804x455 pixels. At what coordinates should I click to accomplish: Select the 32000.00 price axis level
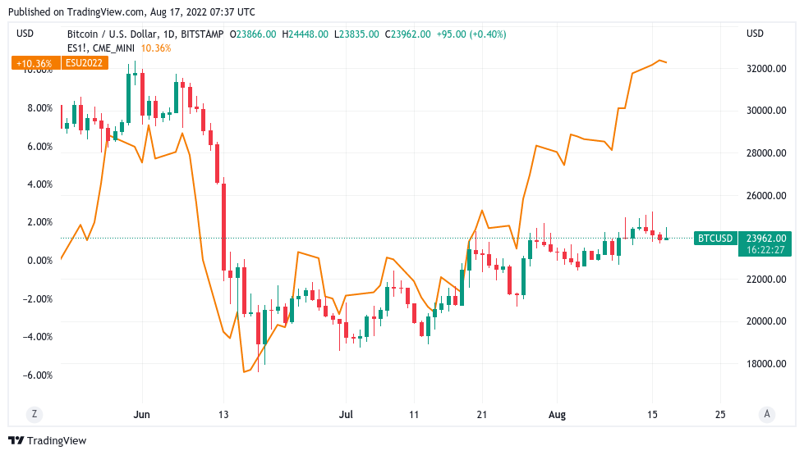(x=766, y=69)
